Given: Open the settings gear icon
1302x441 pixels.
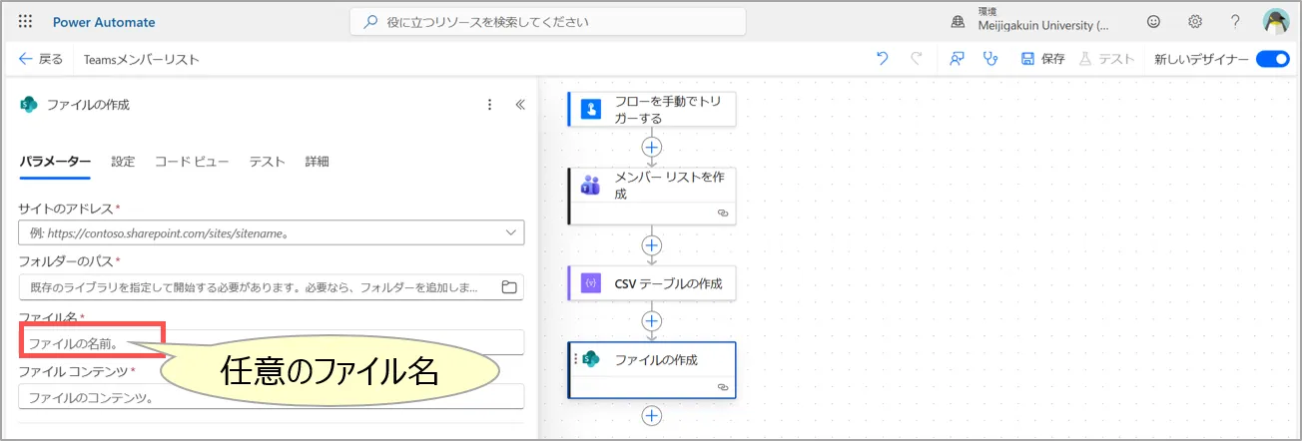Looking at the screenshot, I should click(1194, 21).
